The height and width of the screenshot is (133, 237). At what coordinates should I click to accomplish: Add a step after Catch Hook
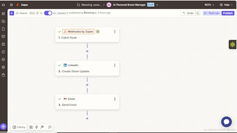[87, 51]
